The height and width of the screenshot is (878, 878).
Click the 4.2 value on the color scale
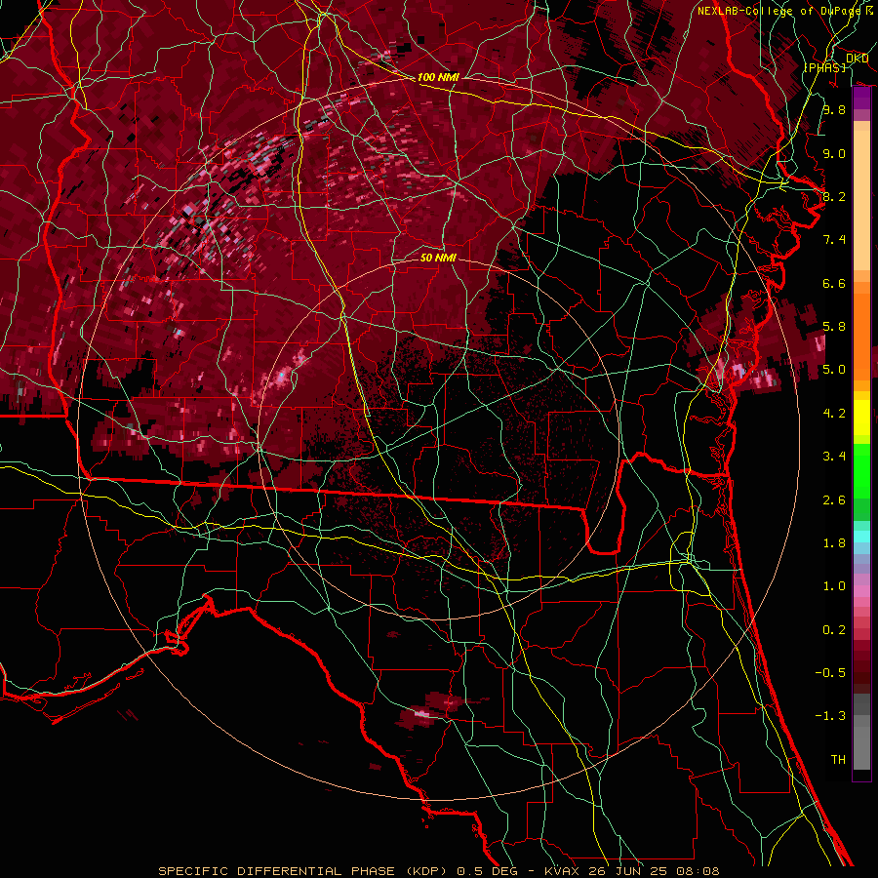(834, 414)
